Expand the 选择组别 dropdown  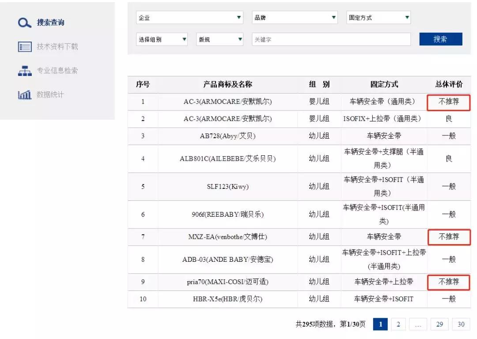[x=161, y=39]
